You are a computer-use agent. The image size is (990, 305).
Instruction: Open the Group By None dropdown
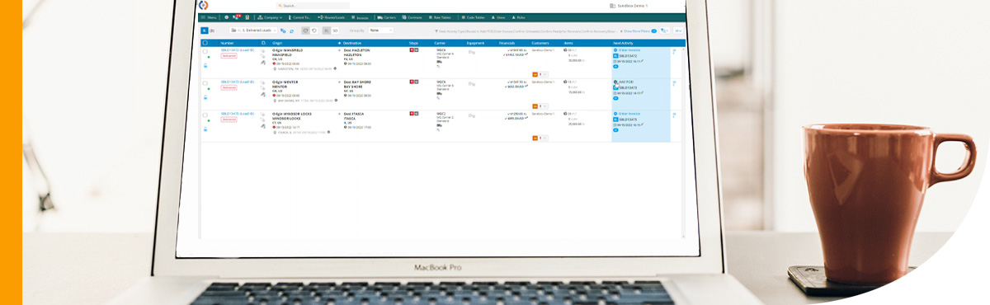pyautogui.click(x=380, y=30)
